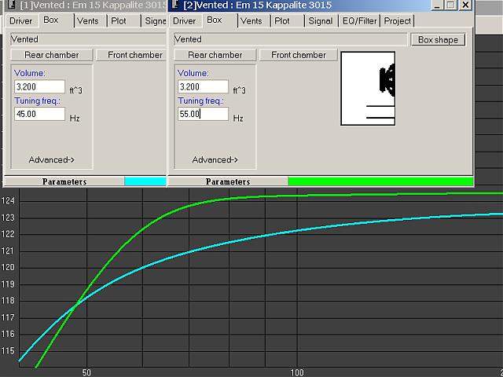Image resolution: width=503 pixels, height=377 pixels.
Task: Open Vents tab in window [2]
Action: click(x=251, y=21)
